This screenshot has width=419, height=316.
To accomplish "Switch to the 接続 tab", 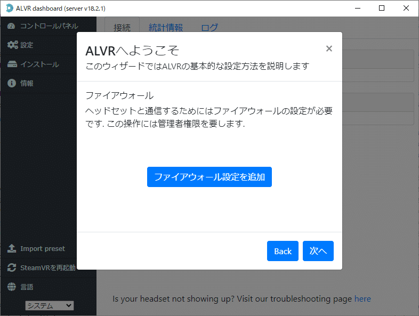I will [122, 28].
